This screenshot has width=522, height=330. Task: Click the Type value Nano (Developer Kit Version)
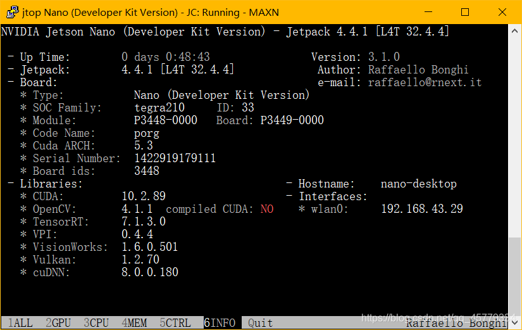coord(221,95)
